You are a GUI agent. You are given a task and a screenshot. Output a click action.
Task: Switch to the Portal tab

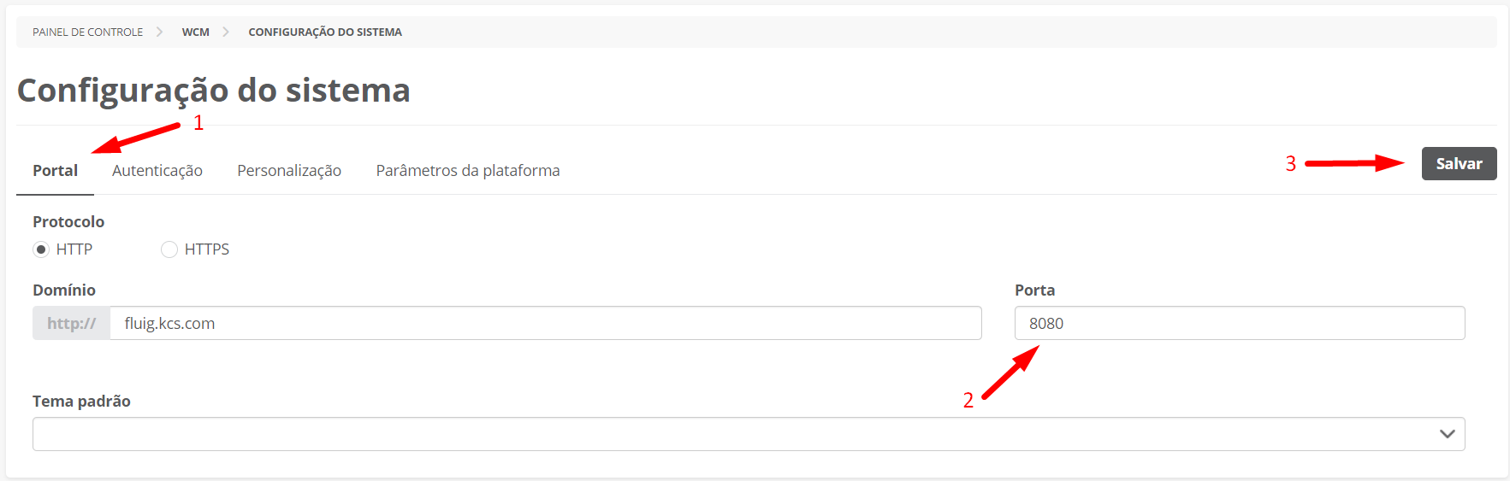55,171
